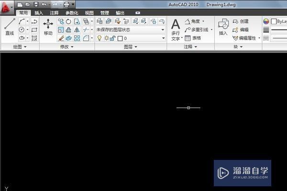The height and width of the screenshot is (191, 287).
Task: Click the 编辑属性 button
Action: 244,38
